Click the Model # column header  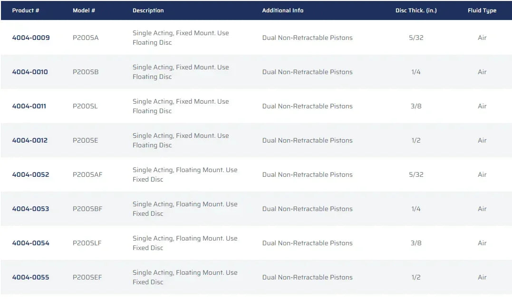84,10
